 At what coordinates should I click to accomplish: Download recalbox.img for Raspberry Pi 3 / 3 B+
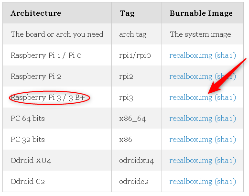point(191,98)
